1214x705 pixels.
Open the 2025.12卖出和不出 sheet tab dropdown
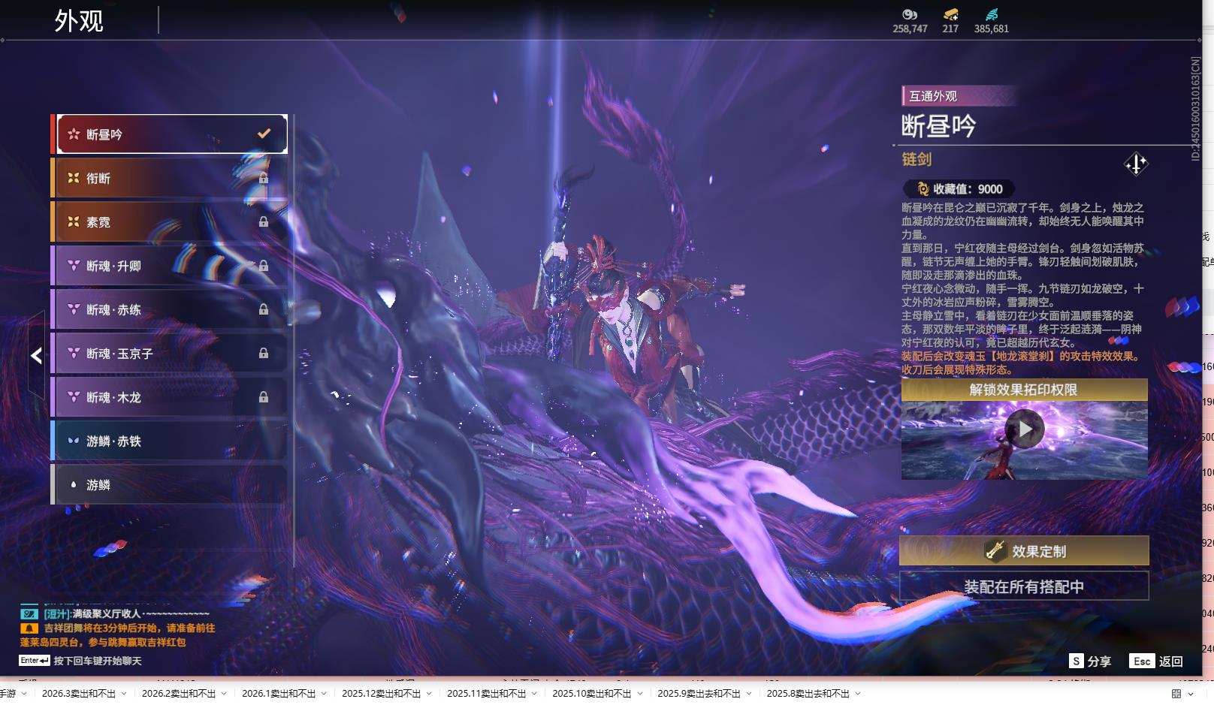(x=429, y=694)
